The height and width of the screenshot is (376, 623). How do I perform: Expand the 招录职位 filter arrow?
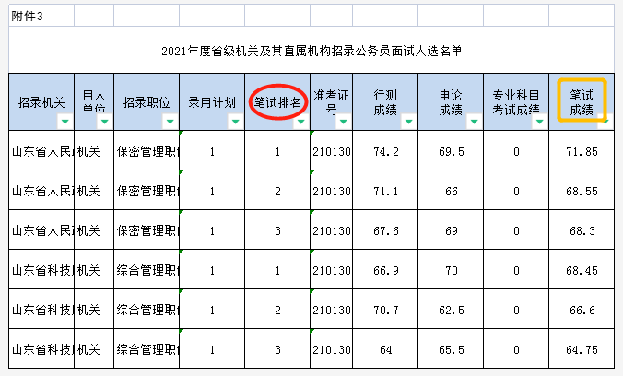pos(169,122)
